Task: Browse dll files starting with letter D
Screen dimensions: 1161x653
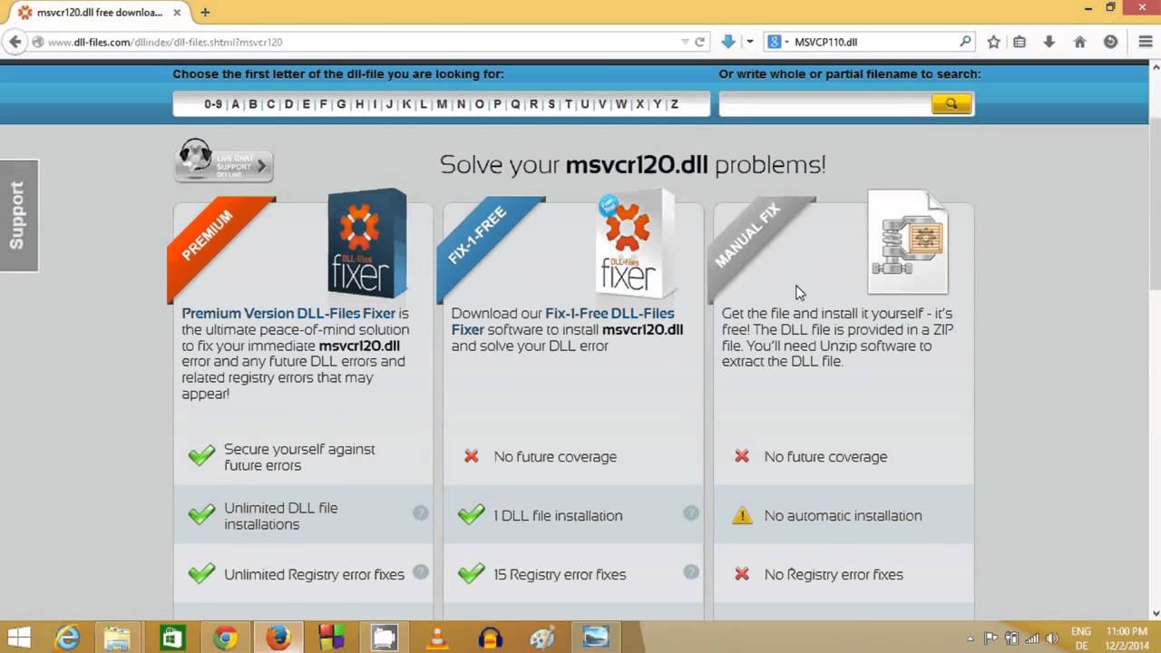Action: pos(288,104)
